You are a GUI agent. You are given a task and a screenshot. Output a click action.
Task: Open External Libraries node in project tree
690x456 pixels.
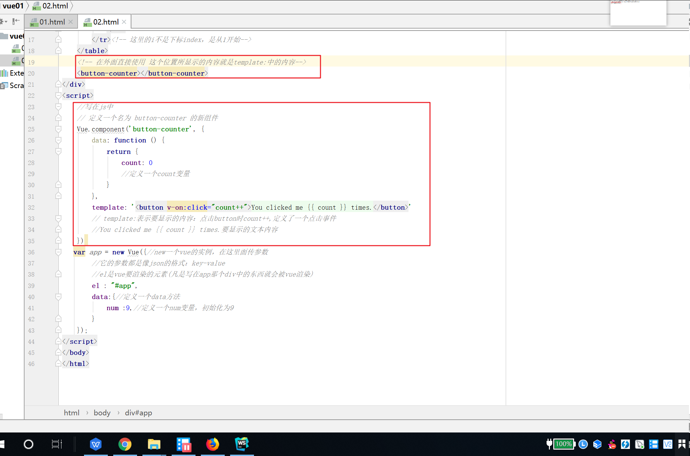click(12, 73)
